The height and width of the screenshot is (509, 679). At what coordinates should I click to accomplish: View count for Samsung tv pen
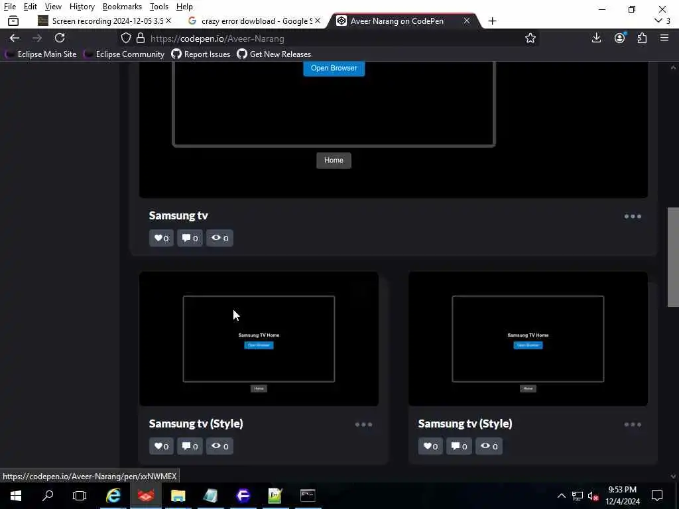[x=219, y=238]
